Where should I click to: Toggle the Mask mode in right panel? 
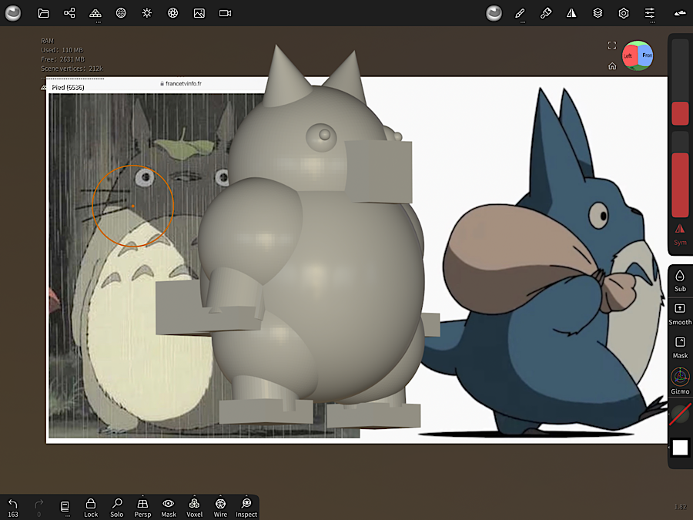click(x=680, y=347)
